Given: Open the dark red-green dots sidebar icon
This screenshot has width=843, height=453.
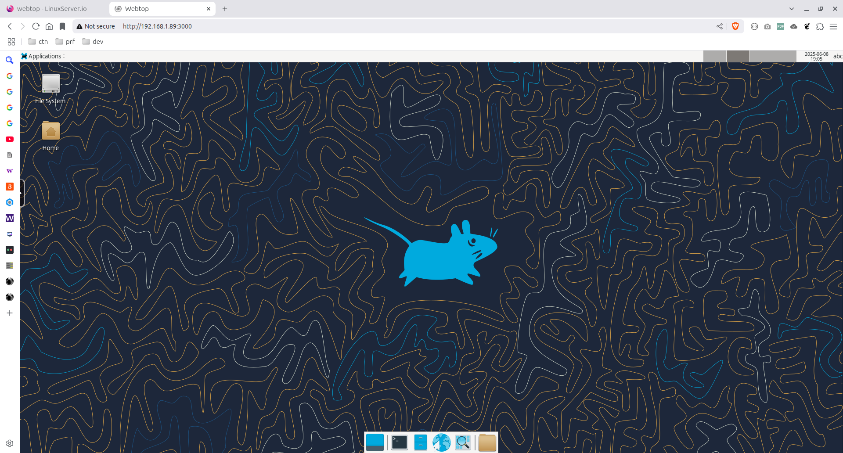Looking at the screenshot, I should tap(10, 250).
